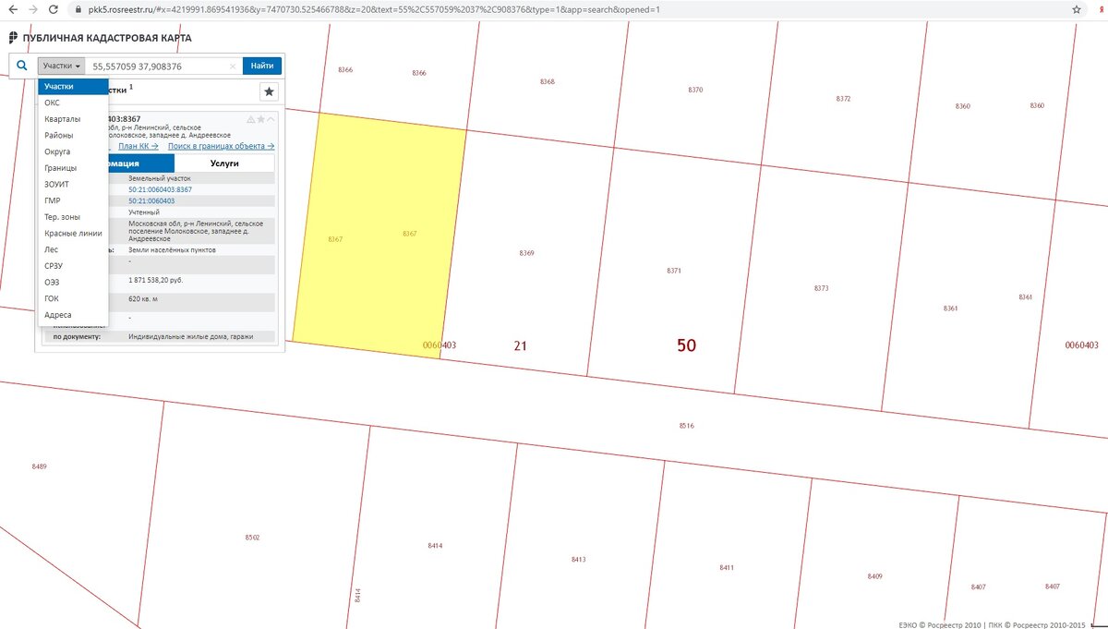
Task: Pick ОЭЗ from the list
Action: 73,282
